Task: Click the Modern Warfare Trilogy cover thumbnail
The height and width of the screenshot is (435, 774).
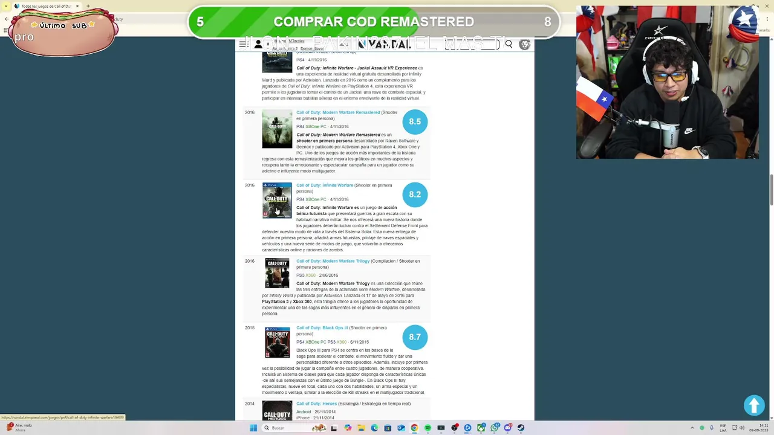Action: tap(277, 274)
